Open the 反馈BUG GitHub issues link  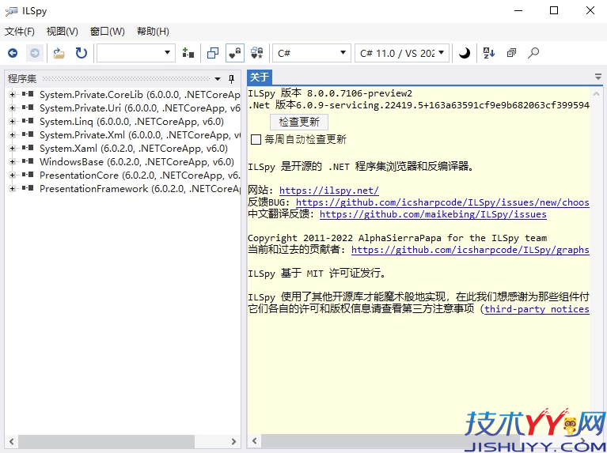click(x=442, y=202)
